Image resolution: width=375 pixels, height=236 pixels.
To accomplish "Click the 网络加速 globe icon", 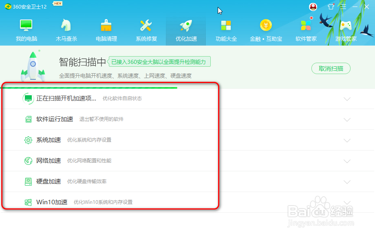I will [28, 160].
